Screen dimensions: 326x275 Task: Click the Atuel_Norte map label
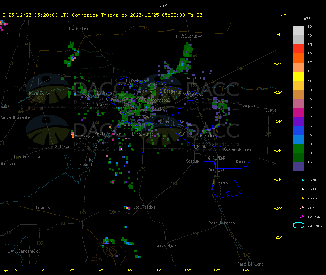172,121
